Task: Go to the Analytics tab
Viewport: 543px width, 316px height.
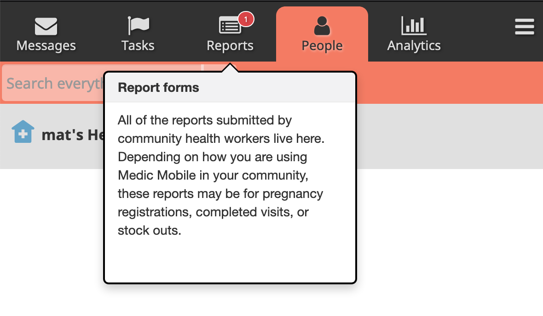Action: click(x=414, y=34)
